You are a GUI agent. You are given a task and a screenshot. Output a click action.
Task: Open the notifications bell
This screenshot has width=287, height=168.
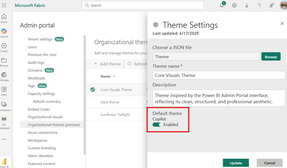click(x=222, y=5)
